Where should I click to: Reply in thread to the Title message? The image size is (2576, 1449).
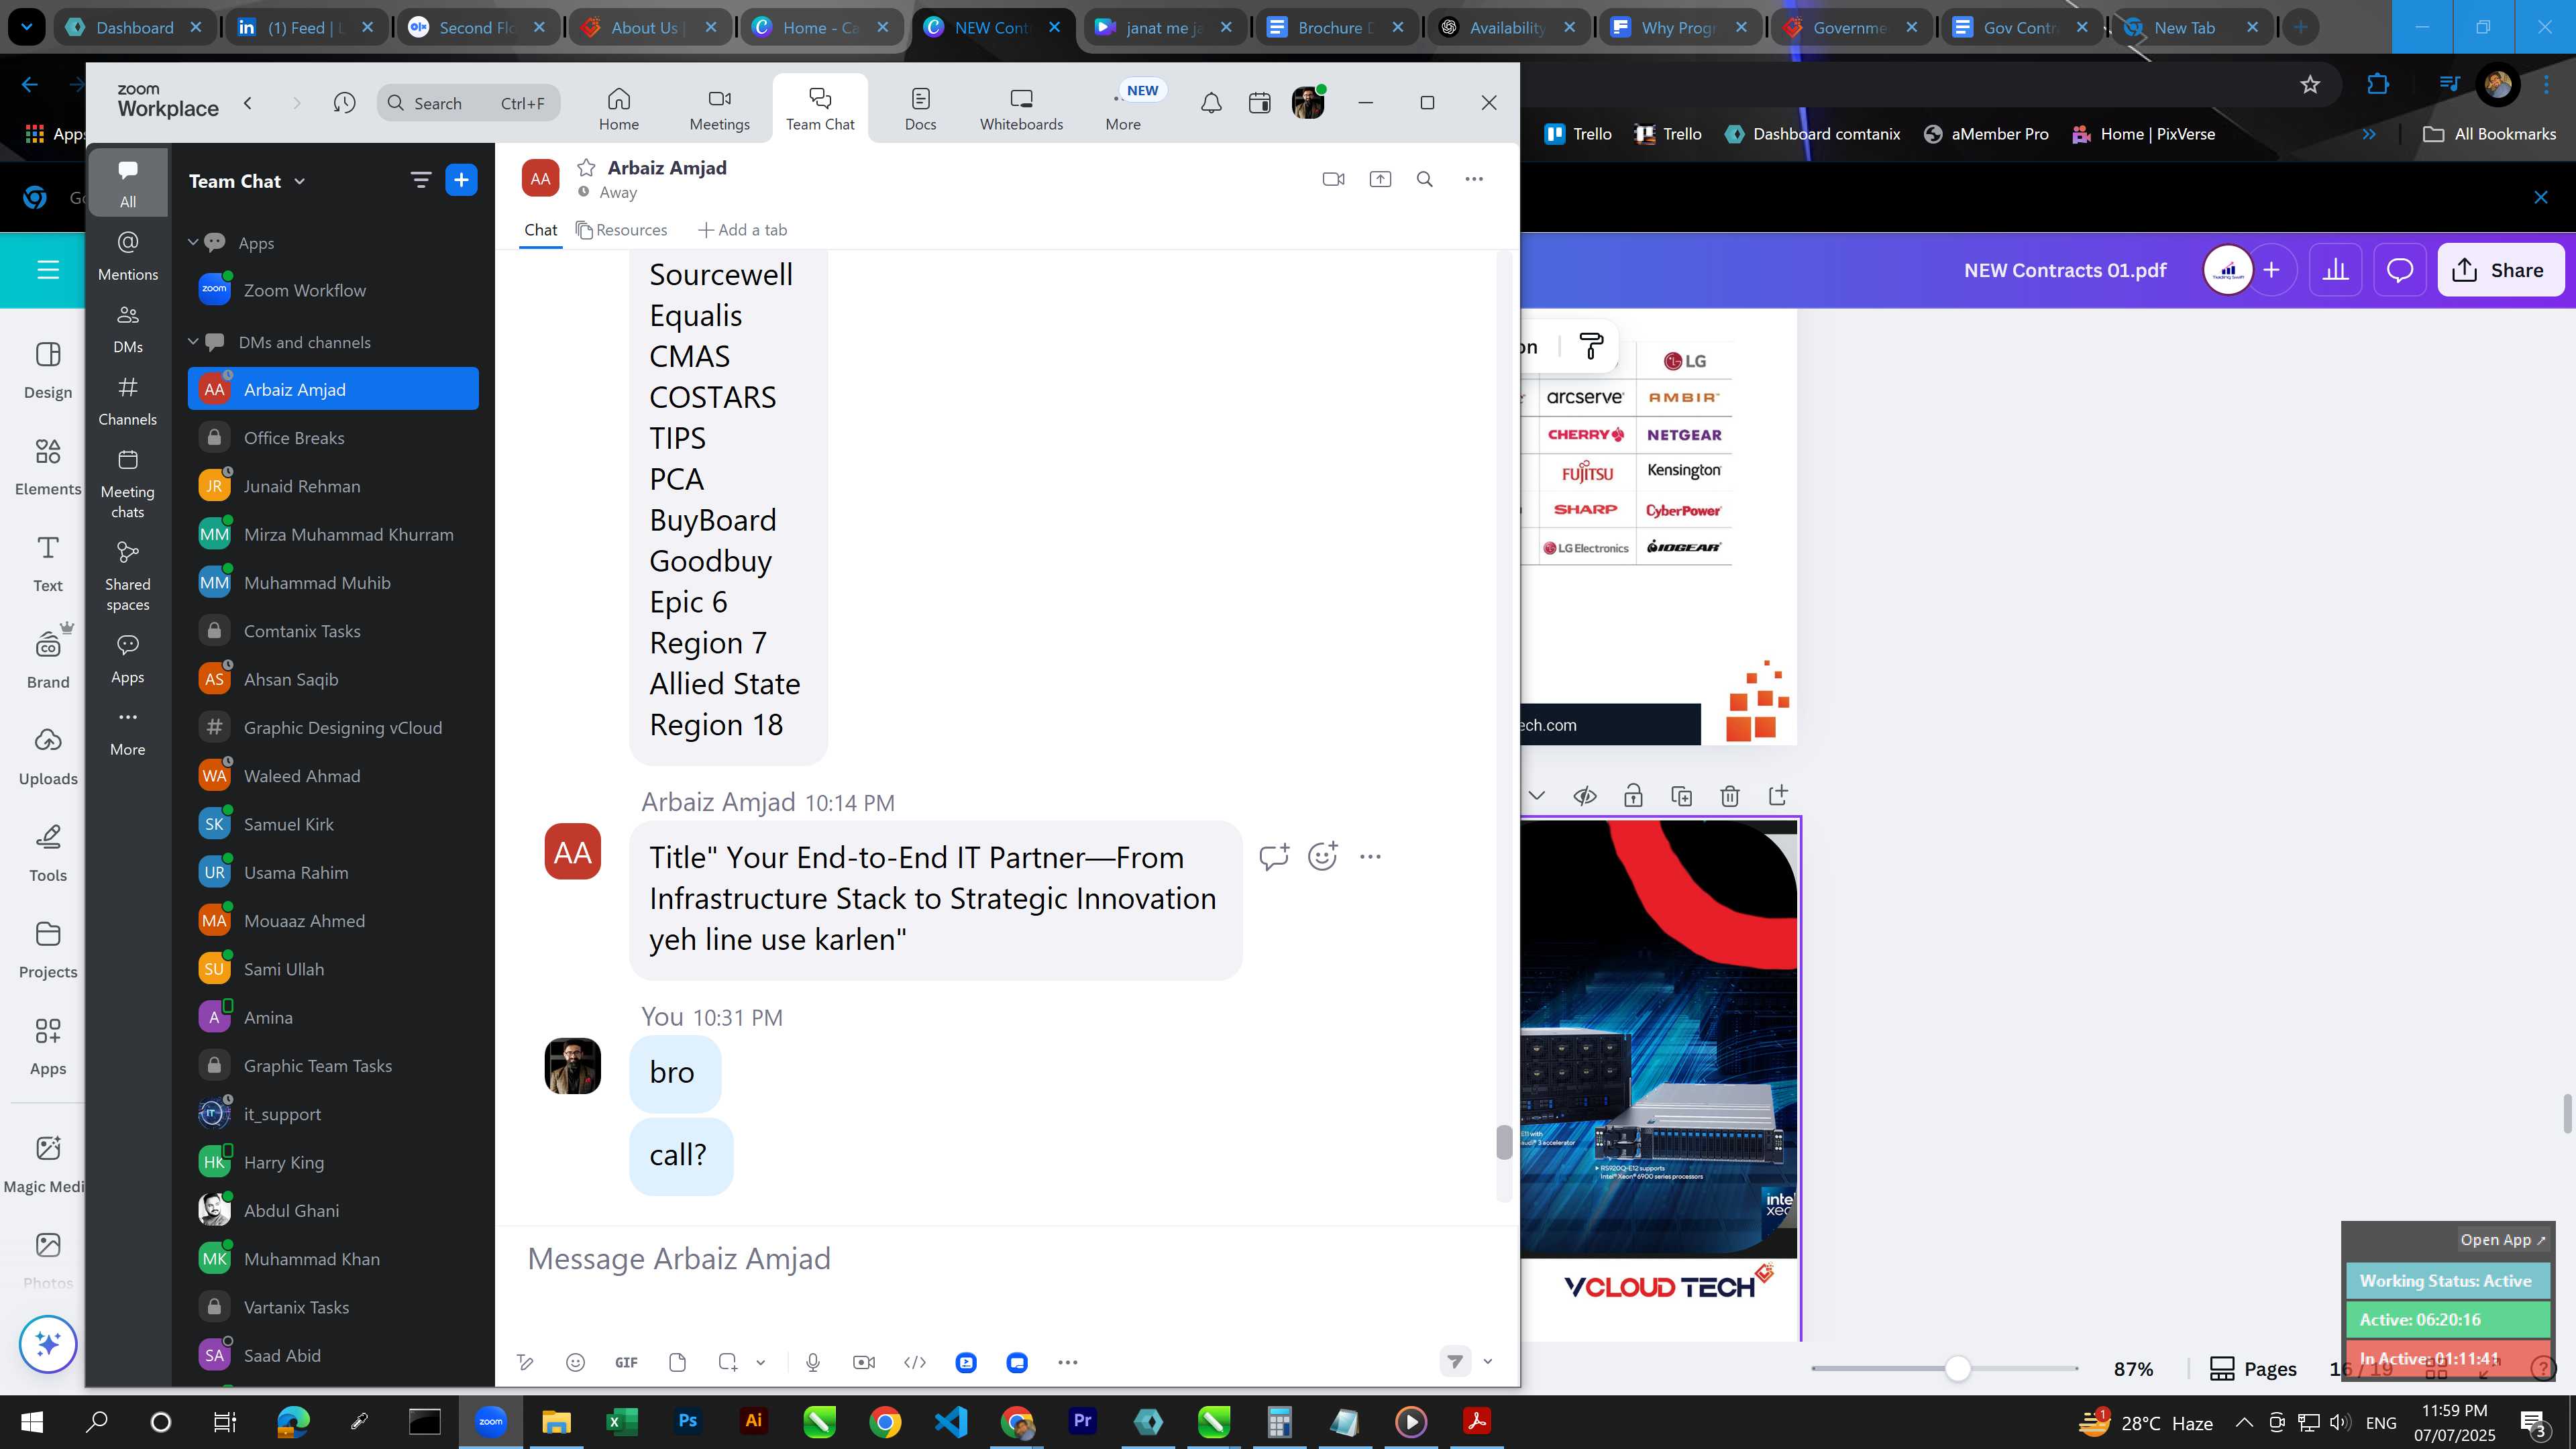point(1273,856)
